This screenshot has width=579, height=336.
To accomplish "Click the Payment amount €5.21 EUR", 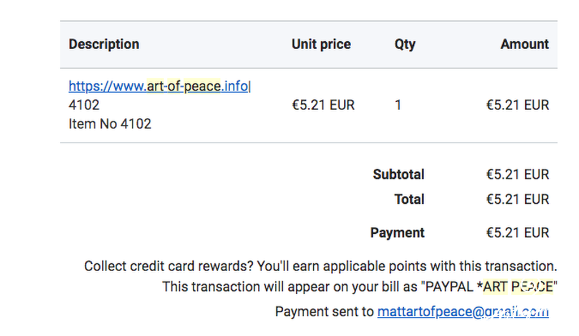I will [x=517, y=233].
